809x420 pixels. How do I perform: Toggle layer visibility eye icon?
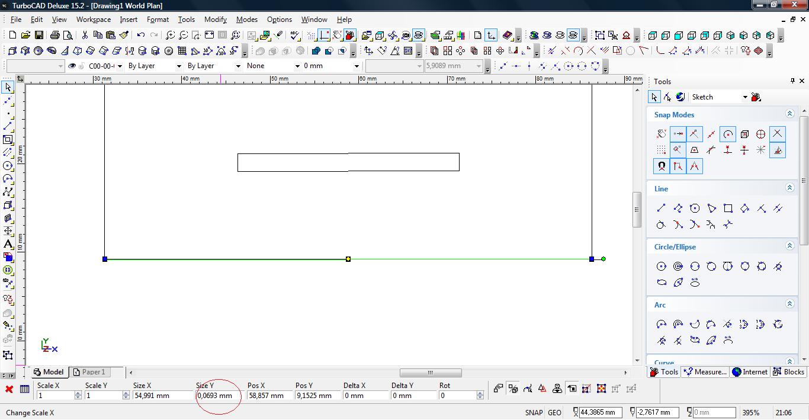point(72,66)
